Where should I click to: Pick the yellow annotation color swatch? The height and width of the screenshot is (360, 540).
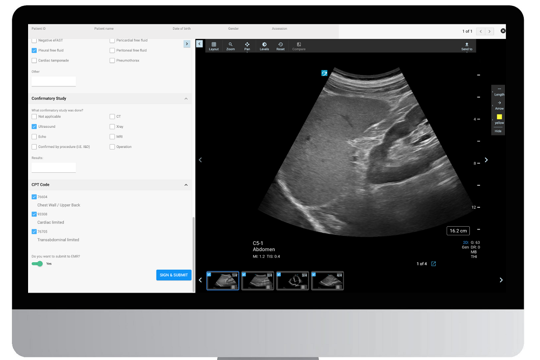click(499, 117)
